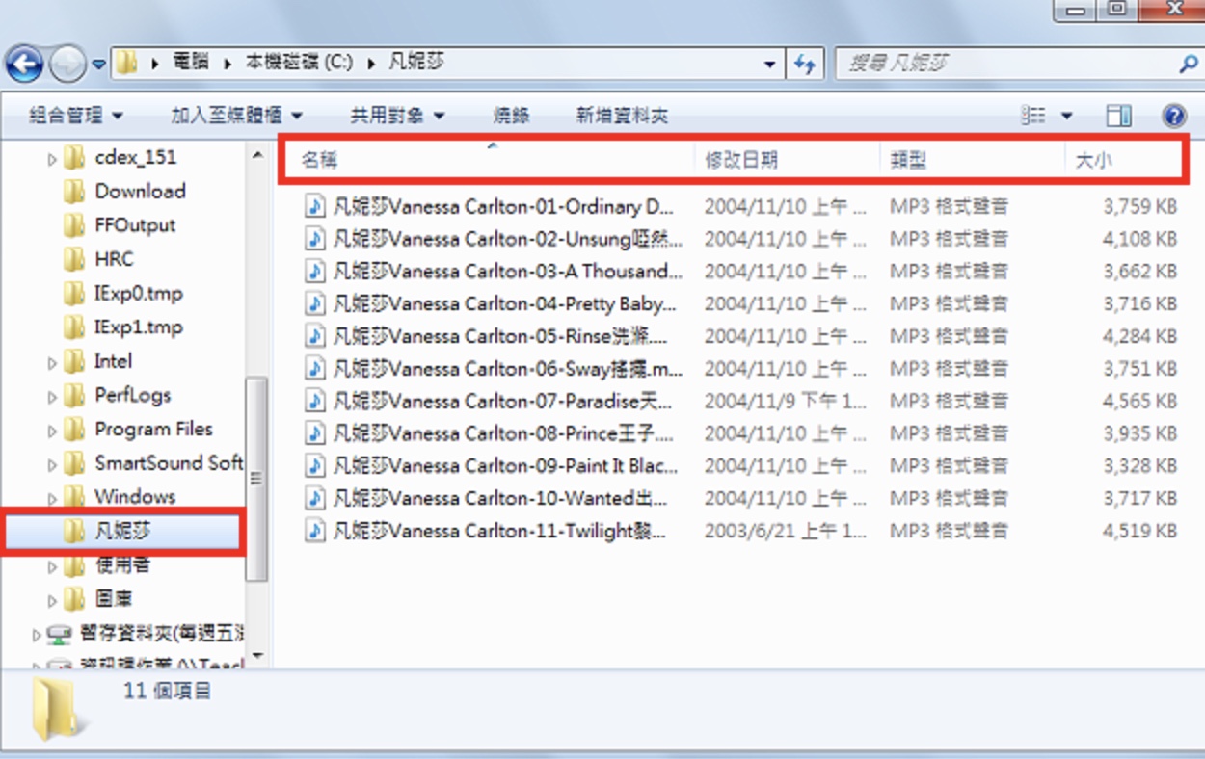1205x759 pixels.
Task: Select file 01-Ordinary D... MP3
Action: 504,206
